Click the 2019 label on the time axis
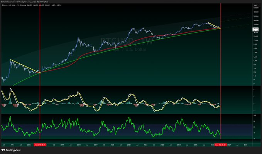 click(96, 145)
